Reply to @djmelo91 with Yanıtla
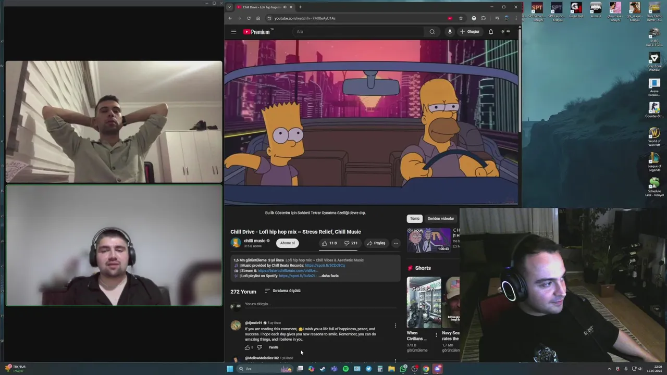The image size is (667, 375). (x=274, y=347)
